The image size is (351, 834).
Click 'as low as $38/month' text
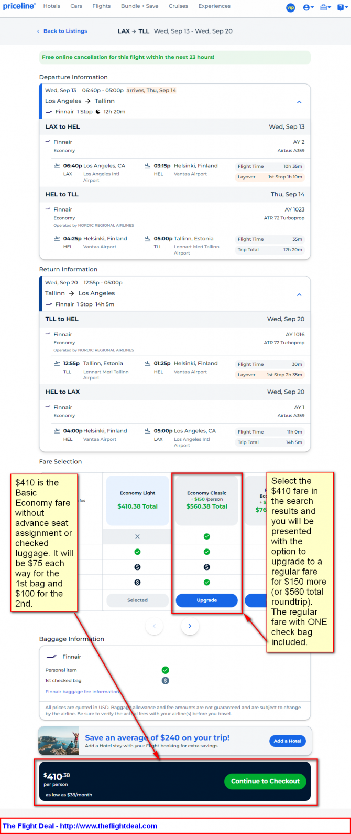click(x=69, y=795)
